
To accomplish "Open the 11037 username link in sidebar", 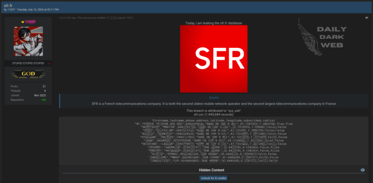I will pyautogui.click(x=30, y=22).
